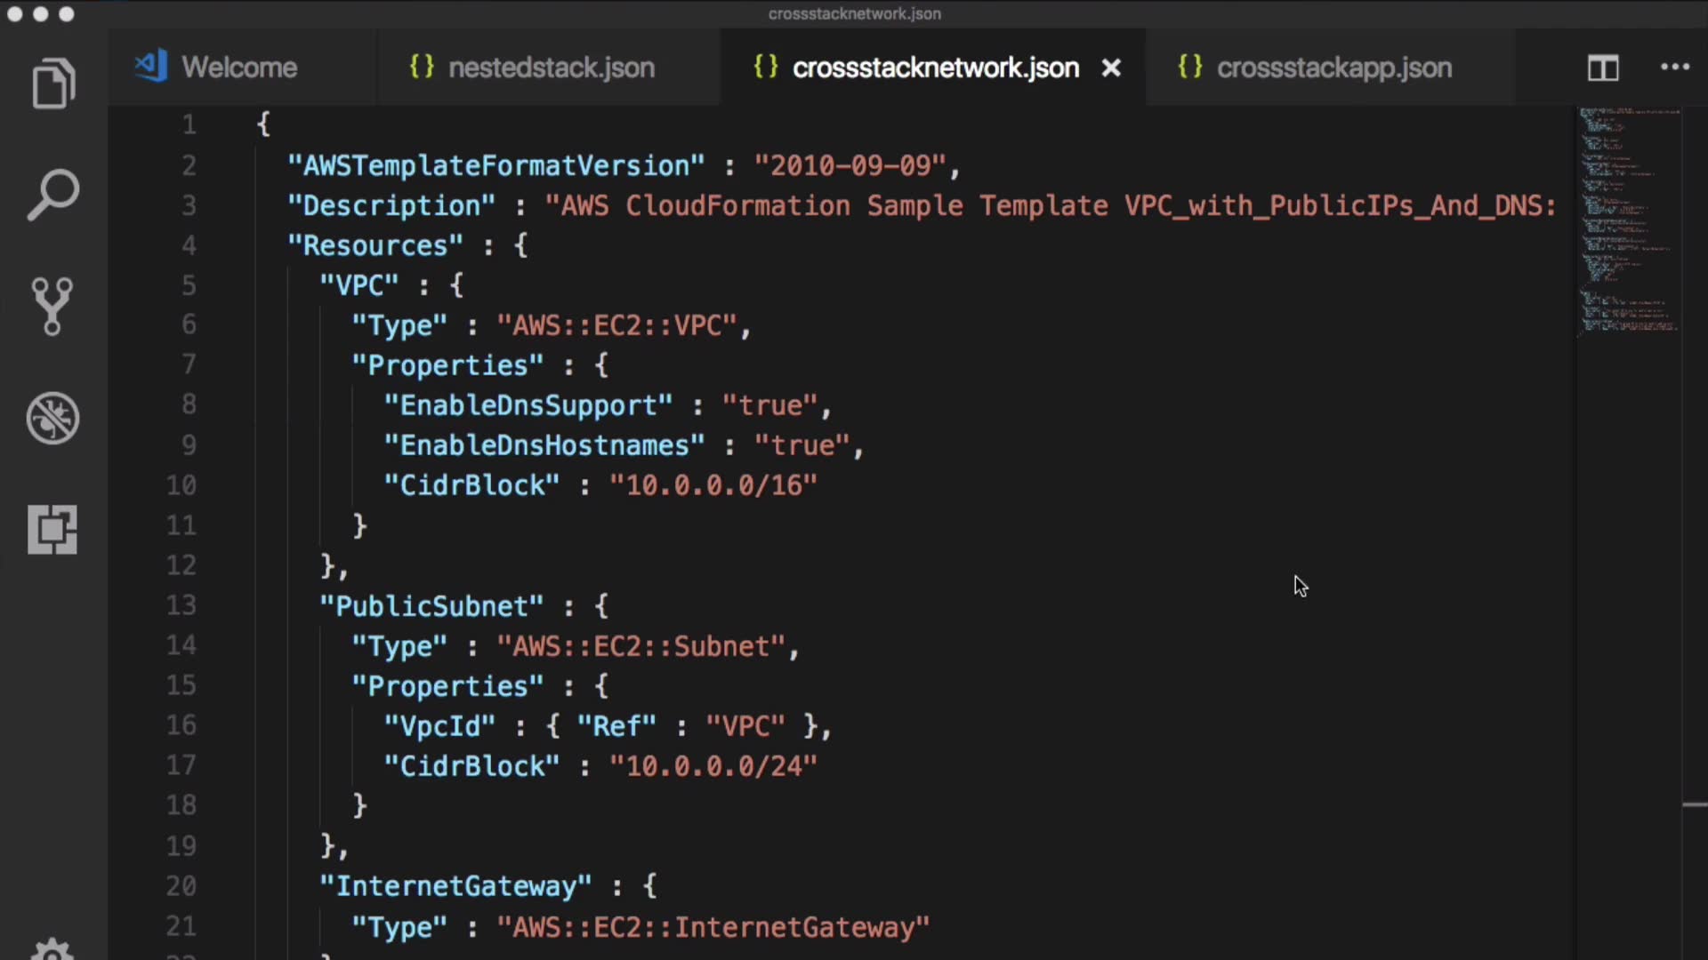The height and width of the screenshot is (960, 1708).
Task: Open the More Actions ellipsis menu
Action: tap(1675, 68)
